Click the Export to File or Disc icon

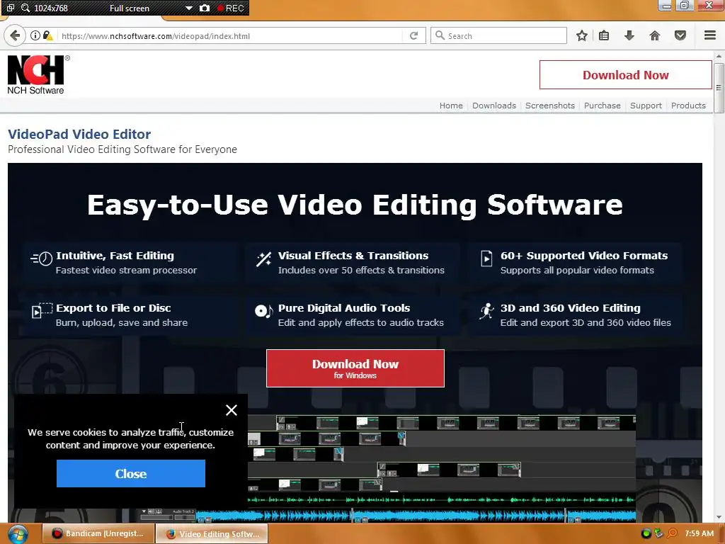click(x=42, y=310)
